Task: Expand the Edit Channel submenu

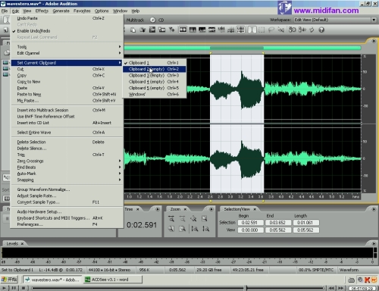Action: click(67, 53)
